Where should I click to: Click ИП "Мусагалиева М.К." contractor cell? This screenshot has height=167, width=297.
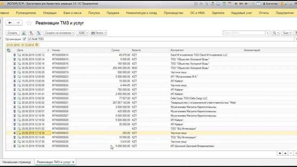184,77
